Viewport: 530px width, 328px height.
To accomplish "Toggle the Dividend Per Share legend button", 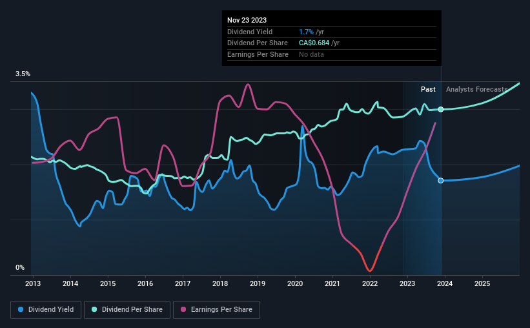I will click(x=127, y=310).
